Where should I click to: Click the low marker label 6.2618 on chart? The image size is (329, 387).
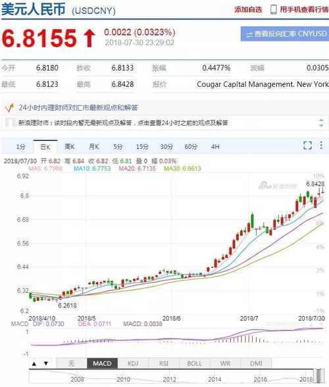[x=67, y=305]
